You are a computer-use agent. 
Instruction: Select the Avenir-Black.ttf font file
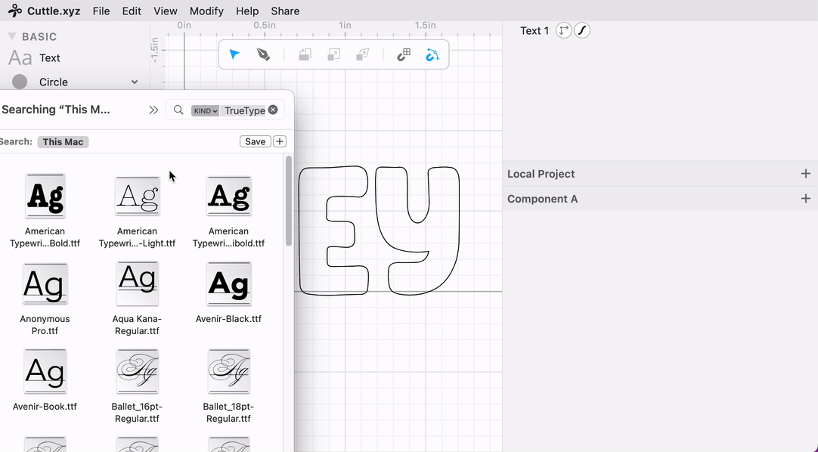[x=228, y=292]
